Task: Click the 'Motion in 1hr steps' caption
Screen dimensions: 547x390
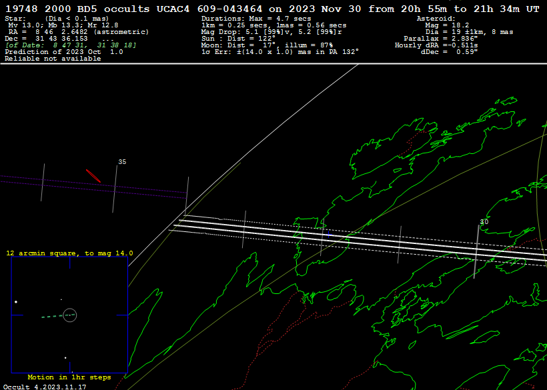Action: [69, 377]
